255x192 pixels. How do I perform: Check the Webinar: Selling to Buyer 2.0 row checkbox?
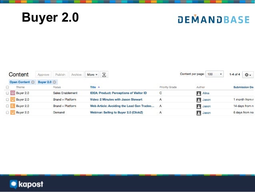click(7, 113)
